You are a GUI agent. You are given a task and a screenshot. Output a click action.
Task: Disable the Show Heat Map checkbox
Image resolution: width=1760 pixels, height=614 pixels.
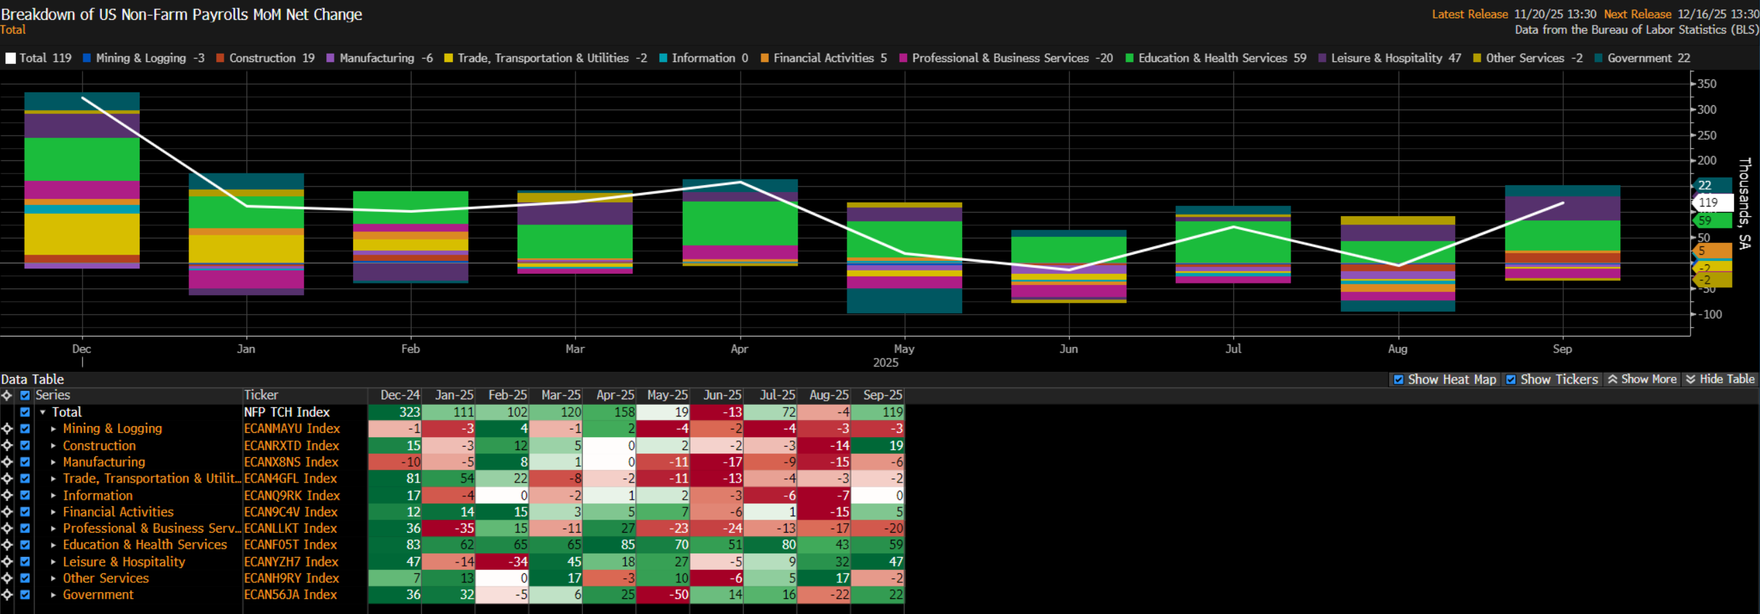click(1399, 379)
